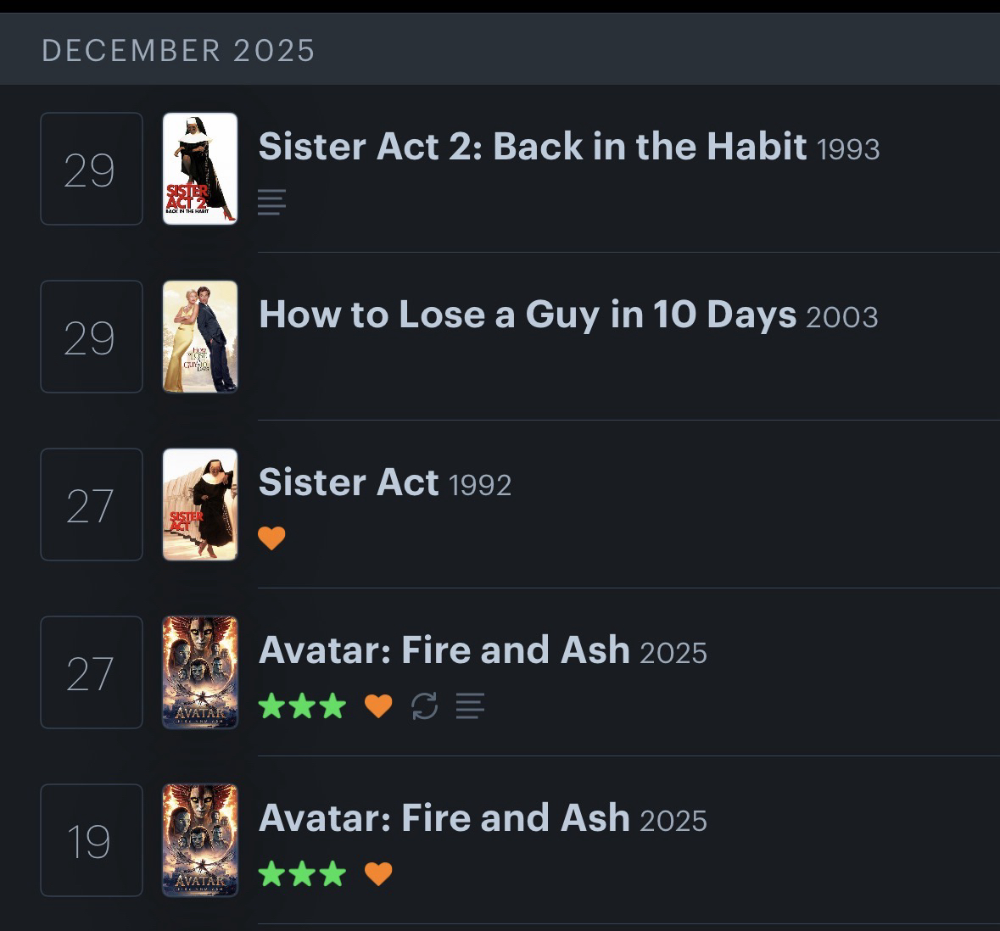The image size is (1000, 931).
Task: Open review icon under Sister Act 2
Action: click(271, 202)
